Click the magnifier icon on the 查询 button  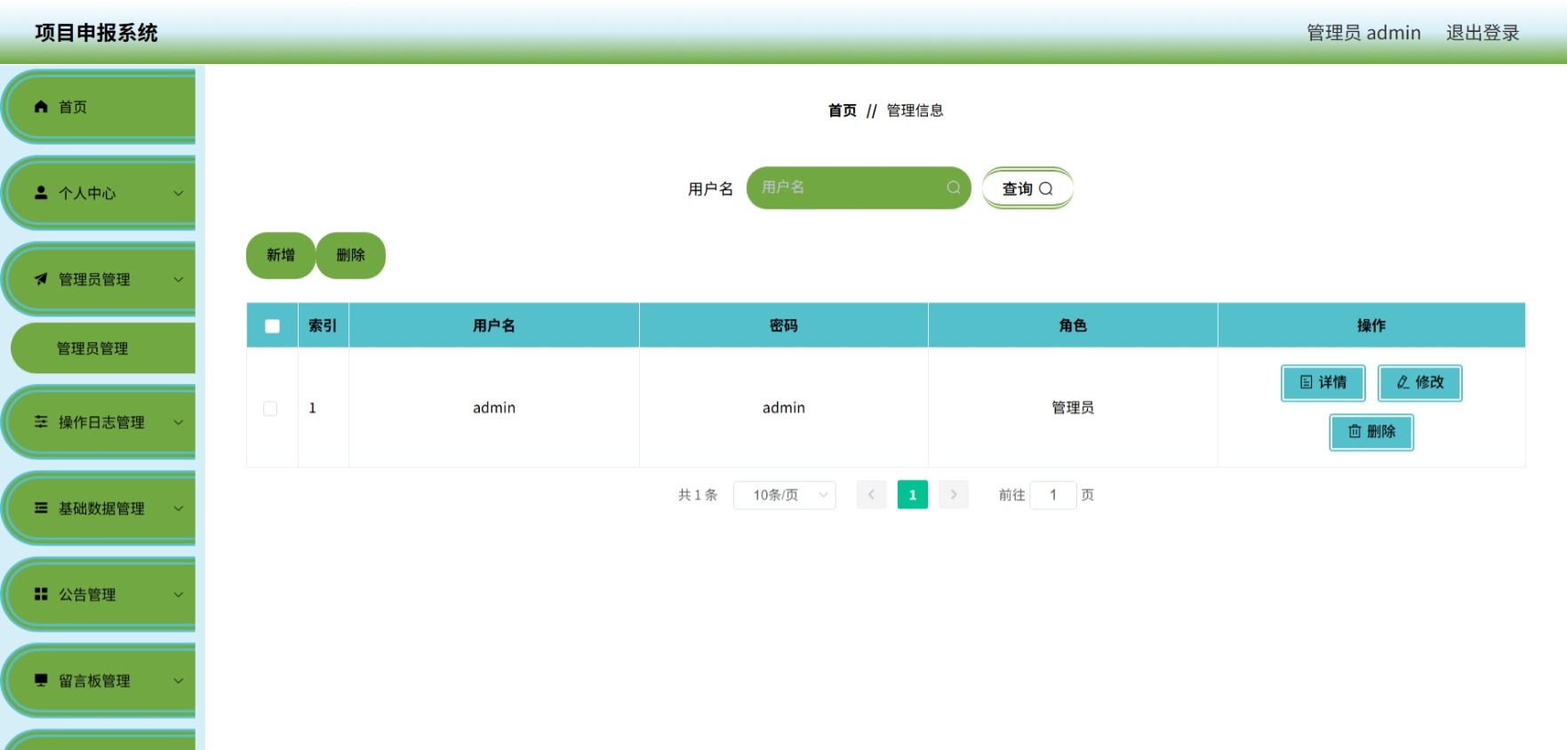1046,188
